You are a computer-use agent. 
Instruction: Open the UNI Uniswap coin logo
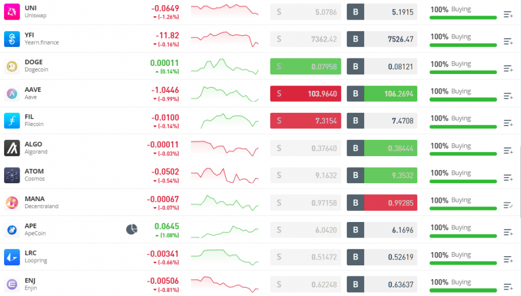point(12,12)
